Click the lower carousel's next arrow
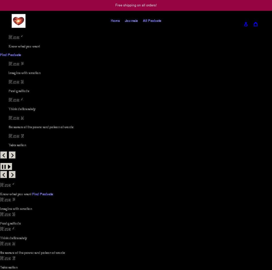The height and width of the screenshot is (270, 272). (12, 175)
